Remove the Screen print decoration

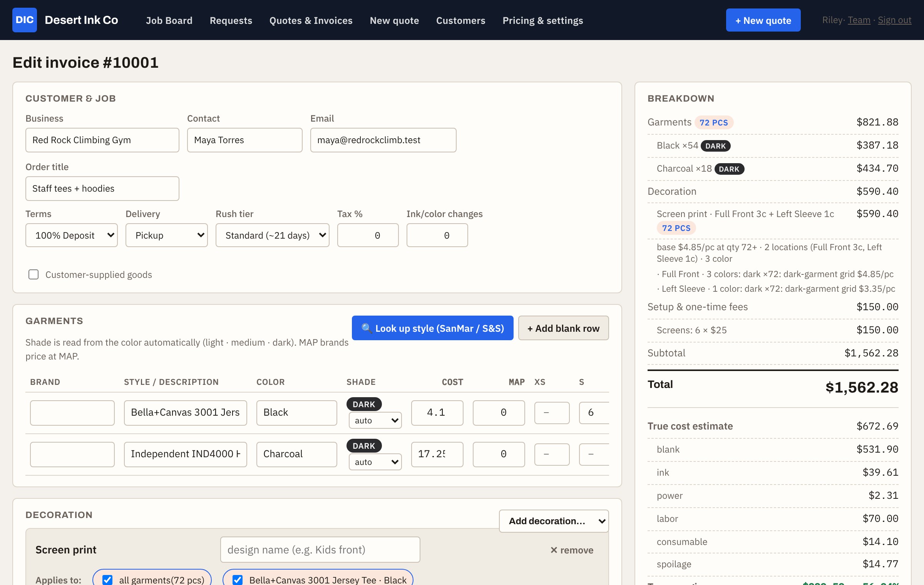pyautogui.click(x=572, y=550)
